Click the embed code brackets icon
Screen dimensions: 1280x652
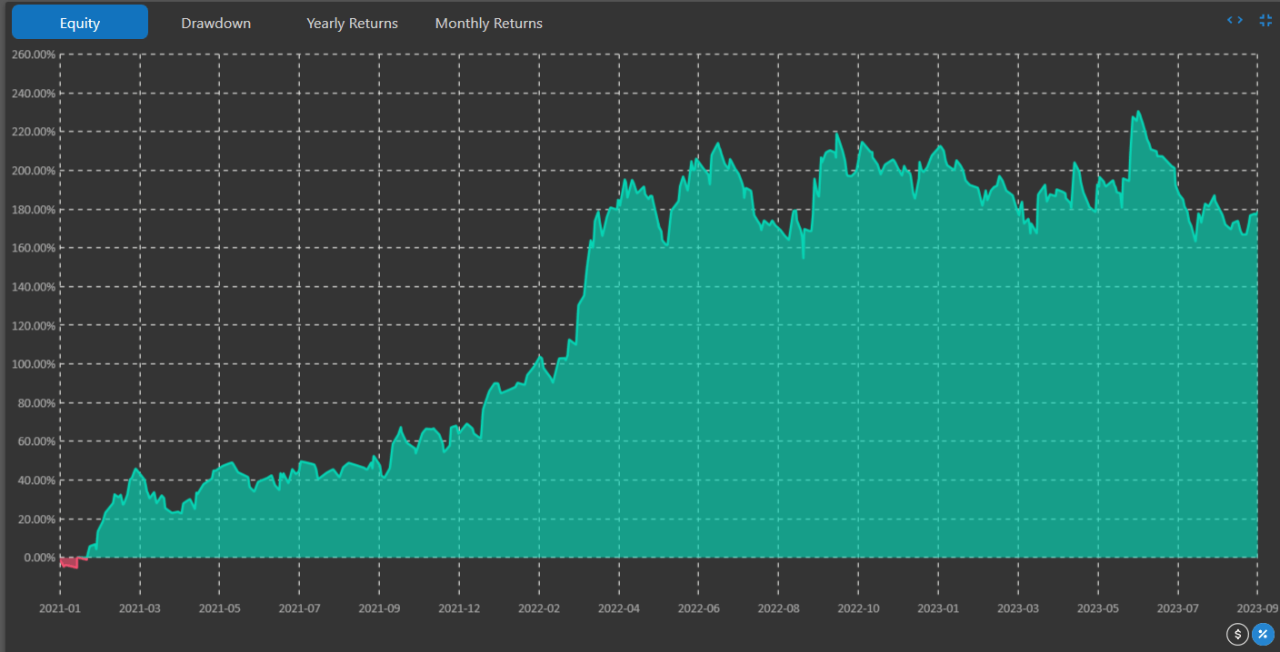1235,20
